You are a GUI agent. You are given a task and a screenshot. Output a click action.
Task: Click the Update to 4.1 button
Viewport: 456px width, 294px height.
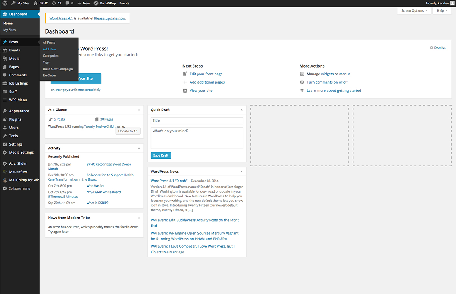(128, 131)
